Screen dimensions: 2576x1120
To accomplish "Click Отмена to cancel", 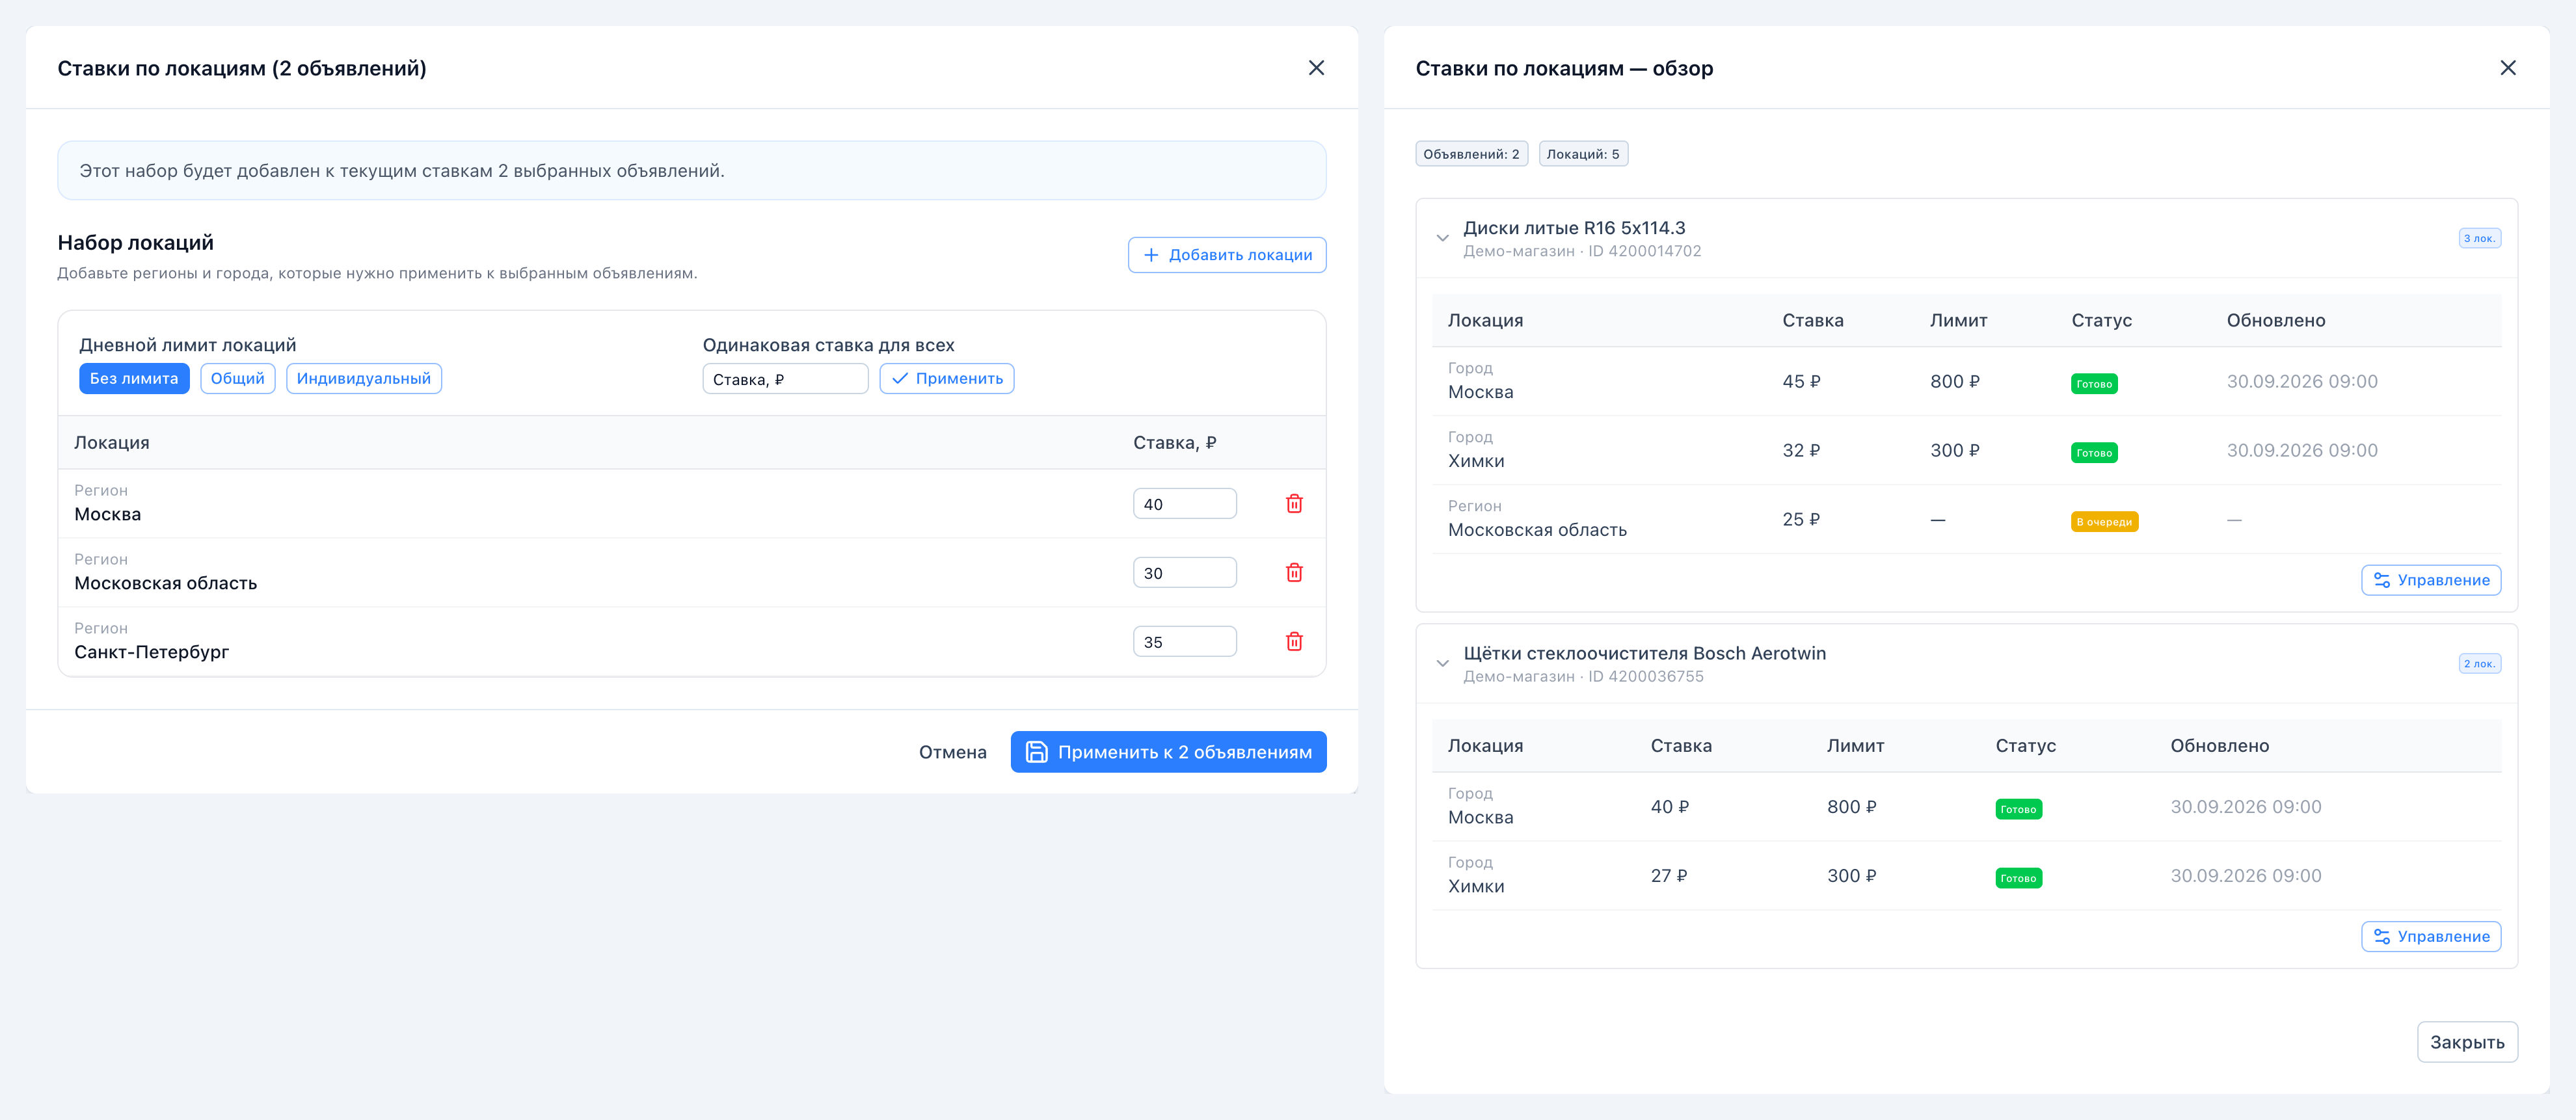I will point(952,752).
